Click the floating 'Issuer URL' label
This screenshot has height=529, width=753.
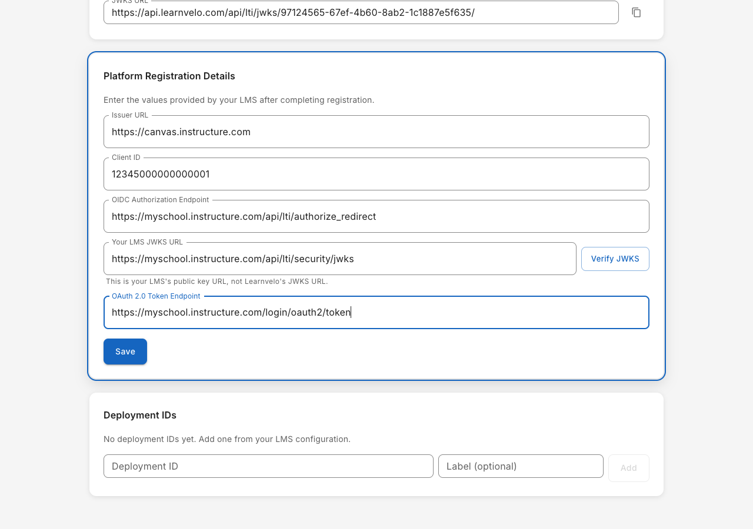click(130, 115)
